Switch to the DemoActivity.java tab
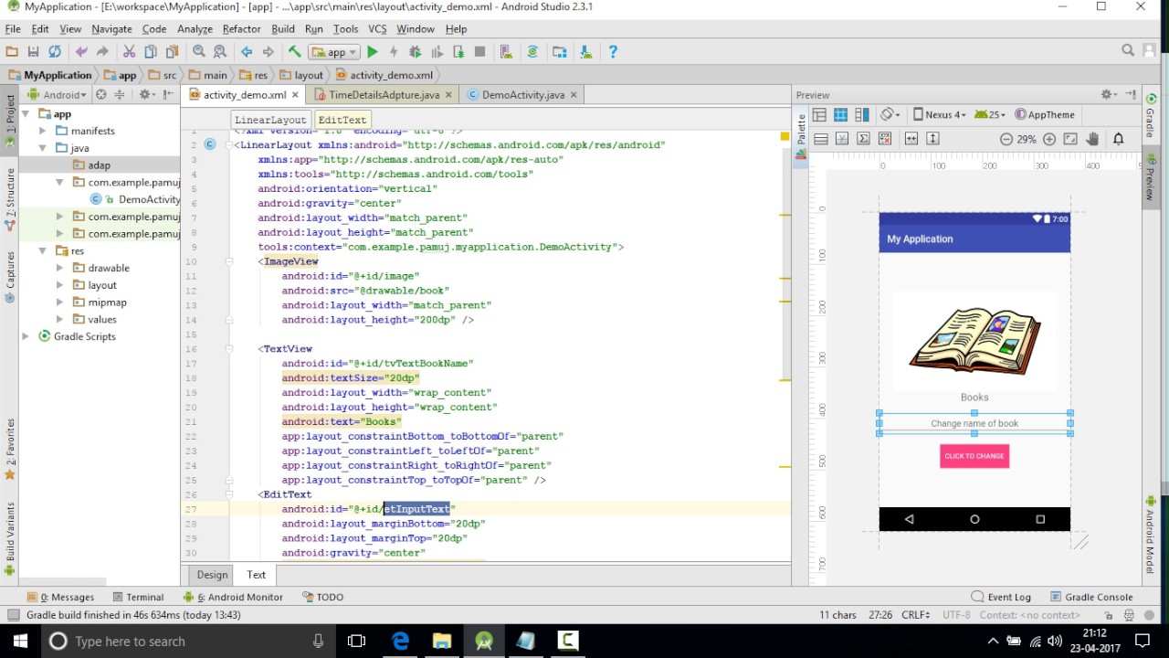The height and width of the screenshot is (658, 1169). tap(522, 94)
